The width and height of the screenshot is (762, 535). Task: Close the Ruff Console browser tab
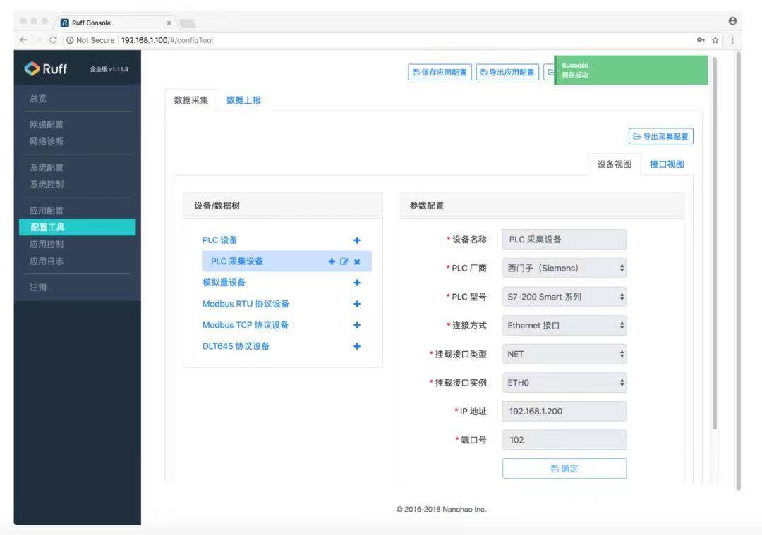pyautogui.click(x=169, y=23)
